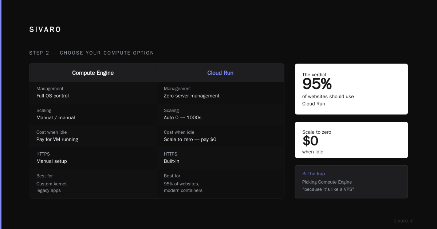Click the large '95%' verdict figure
437x229 pixels.
pyautogui.click(x=317, y=84)
